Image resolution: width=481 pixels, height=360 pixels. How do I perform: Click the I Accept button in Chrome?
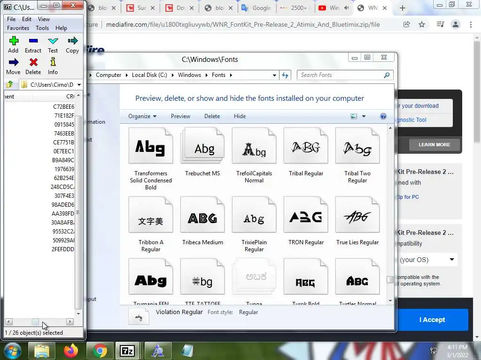click(x=432, y=320)
